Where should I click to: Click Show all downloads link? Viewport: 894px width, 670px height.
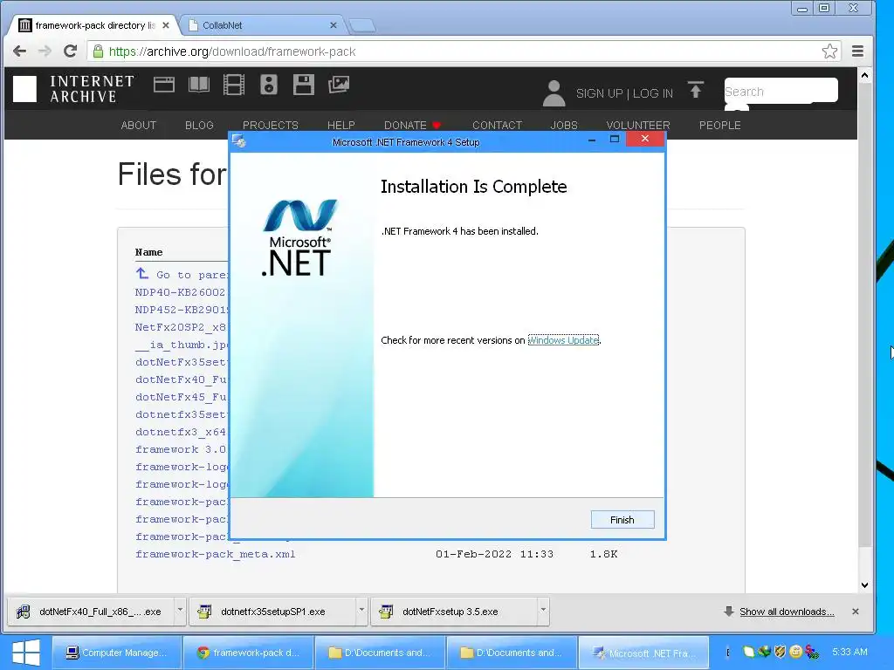click(x=787, y=612)
